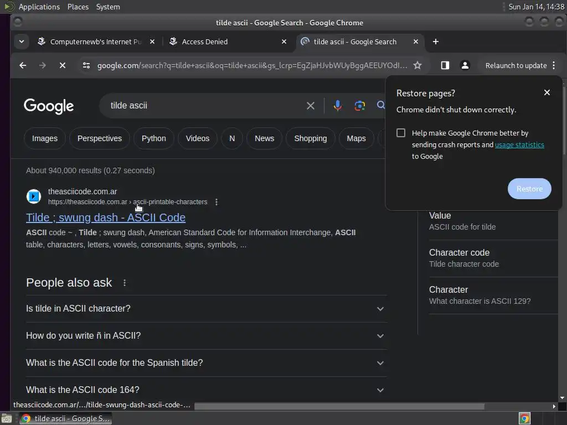Screen dimensions: 567x425
Task: Click the horizontal scrollbar right arrow
Action: [x=554, y=407]
